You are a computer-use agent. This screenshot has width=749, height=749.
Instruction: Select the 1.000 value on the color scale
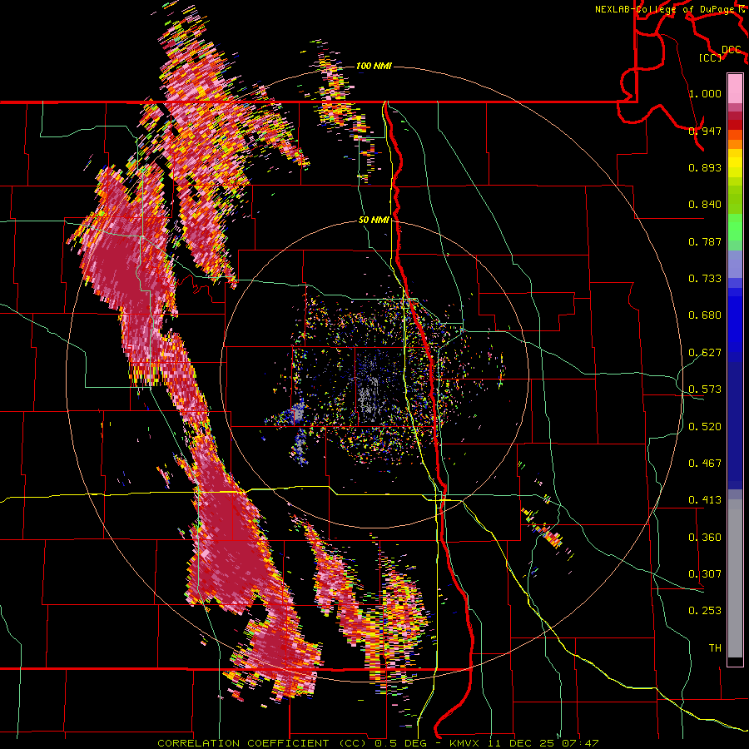point(705,93)
